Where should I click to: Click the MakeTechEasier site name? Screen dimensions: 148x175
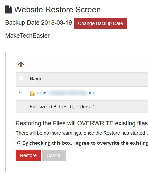pyautogui.click(x=27, y=36)
